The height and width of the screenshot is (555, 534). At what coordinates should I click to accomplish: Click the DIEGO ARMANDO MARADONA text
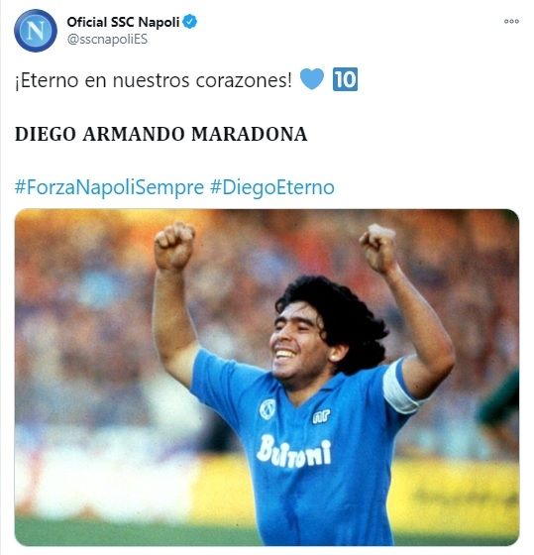click(161, 134)
